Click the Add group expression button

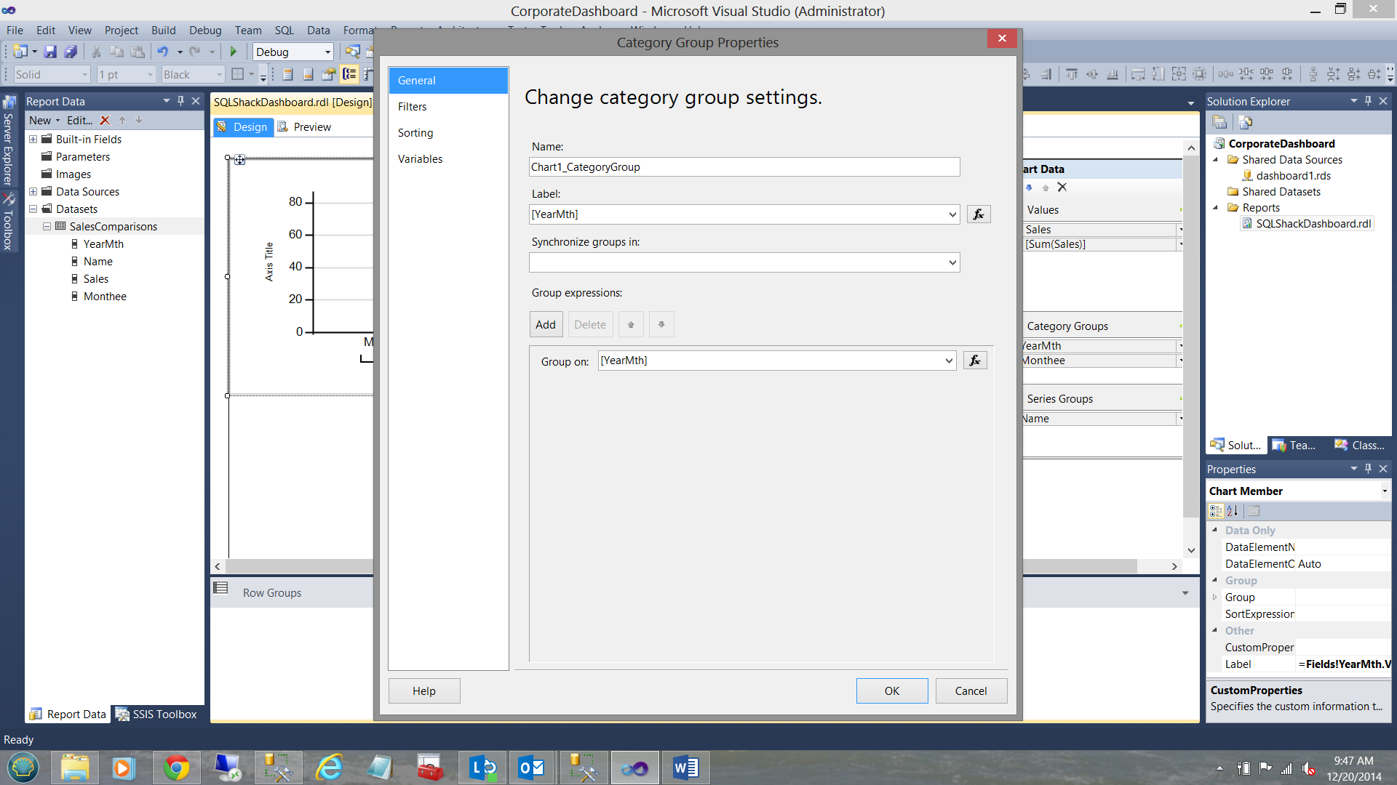[x=545, y=324]
